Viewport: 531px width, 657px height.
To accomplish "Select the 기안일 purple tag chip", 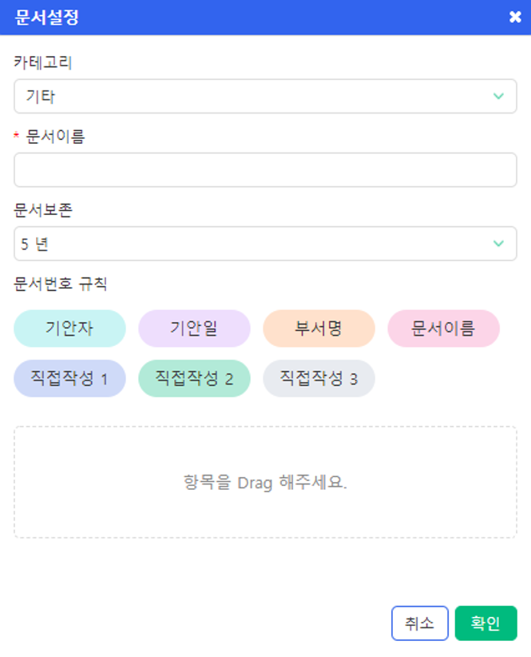I will tap(194, 328).
